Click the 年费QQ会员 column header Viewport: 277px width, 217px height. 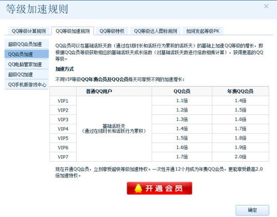click(240, 91)
